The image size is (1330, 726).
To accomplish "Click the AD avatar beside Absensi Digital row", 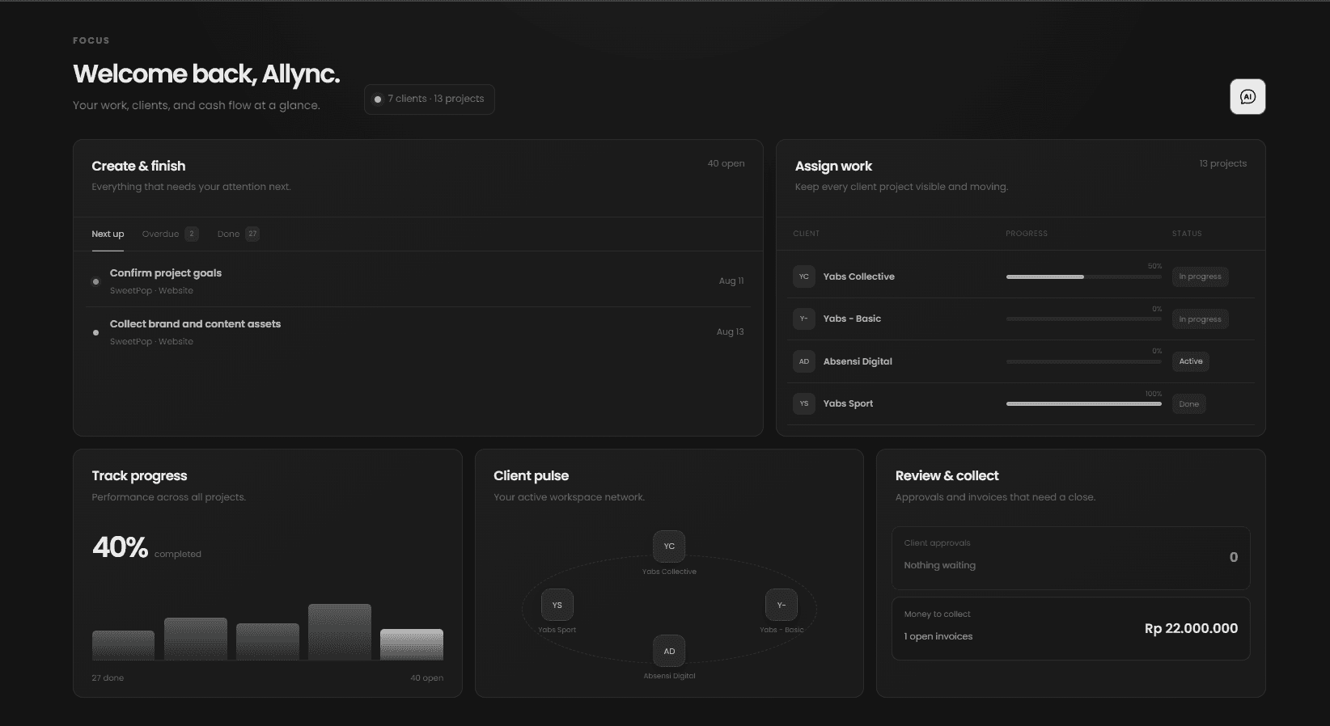I will pyautogui.click(x=804, y=361).
